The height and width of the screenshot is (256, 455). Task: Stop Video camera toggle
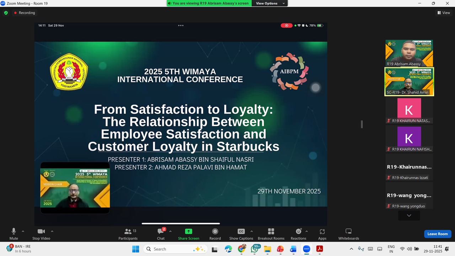point(41,234)
